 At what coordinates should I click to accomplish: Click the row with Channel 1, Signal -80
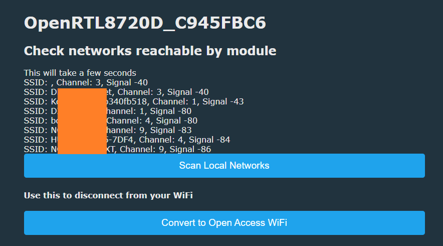pos(108,111)
